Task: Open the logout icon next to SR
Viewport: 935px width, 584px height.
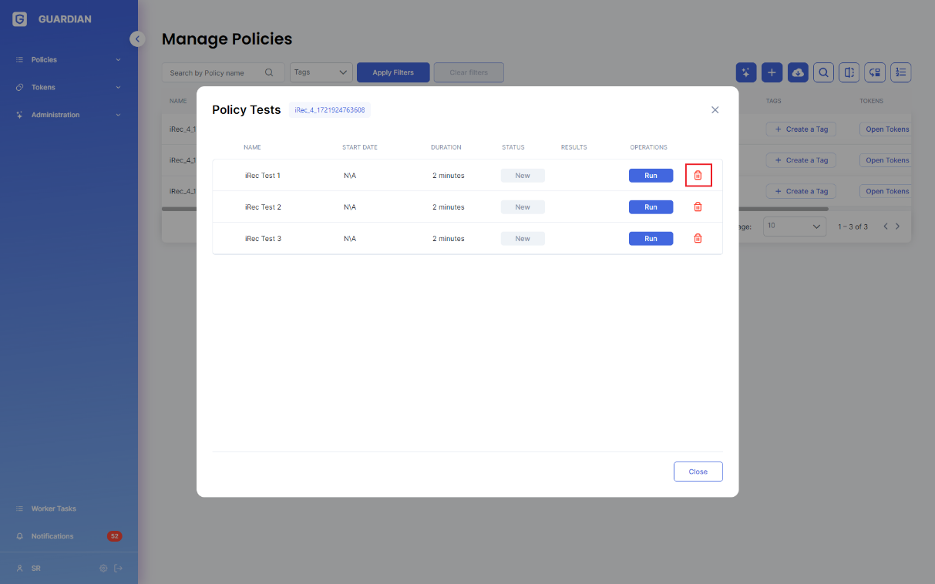Action: tap(118, 569)
